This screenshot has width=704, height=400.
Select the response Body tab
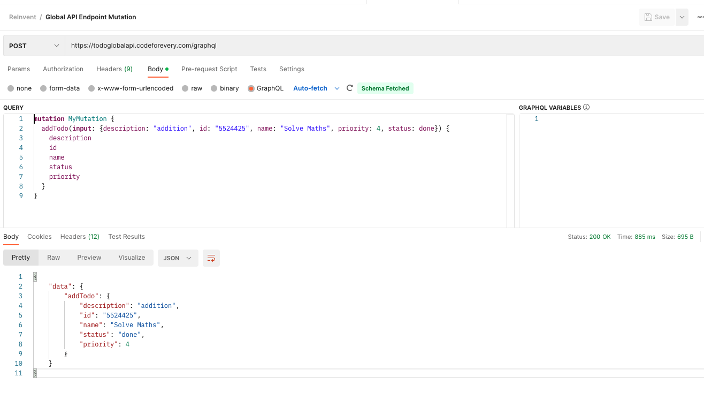[x=11, y=237]
